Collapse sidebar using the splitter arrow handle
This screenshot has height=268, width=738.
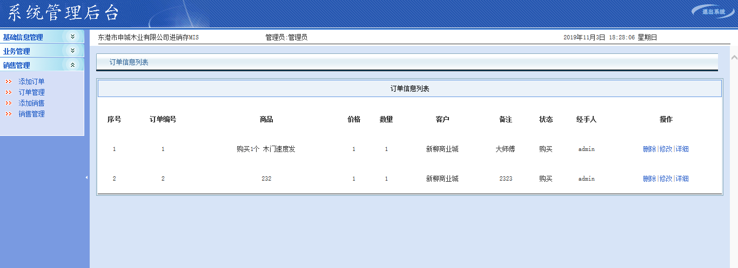coord(86,177)
